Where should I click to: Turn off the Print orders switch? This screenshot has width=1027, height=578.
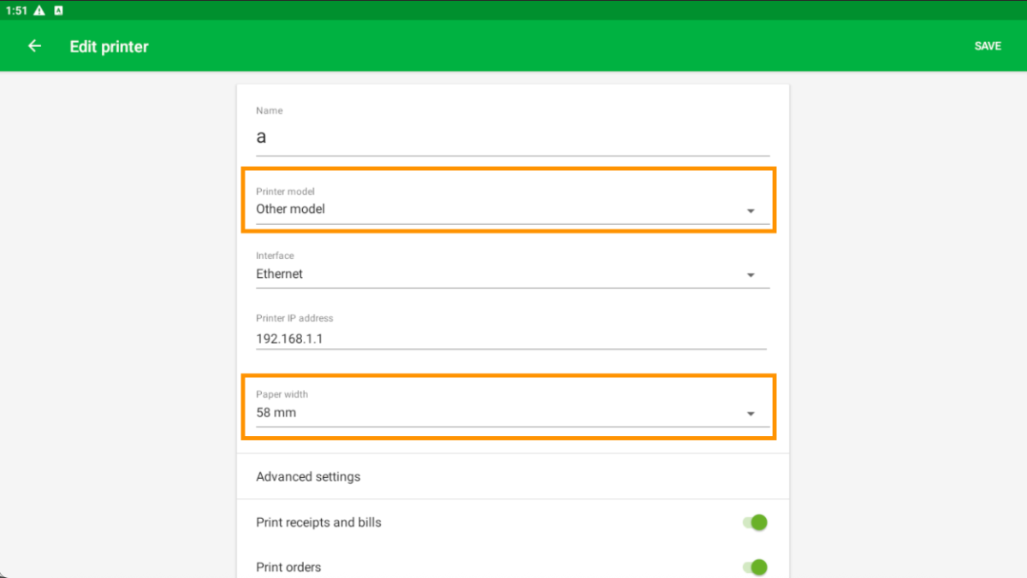(754, 567)
